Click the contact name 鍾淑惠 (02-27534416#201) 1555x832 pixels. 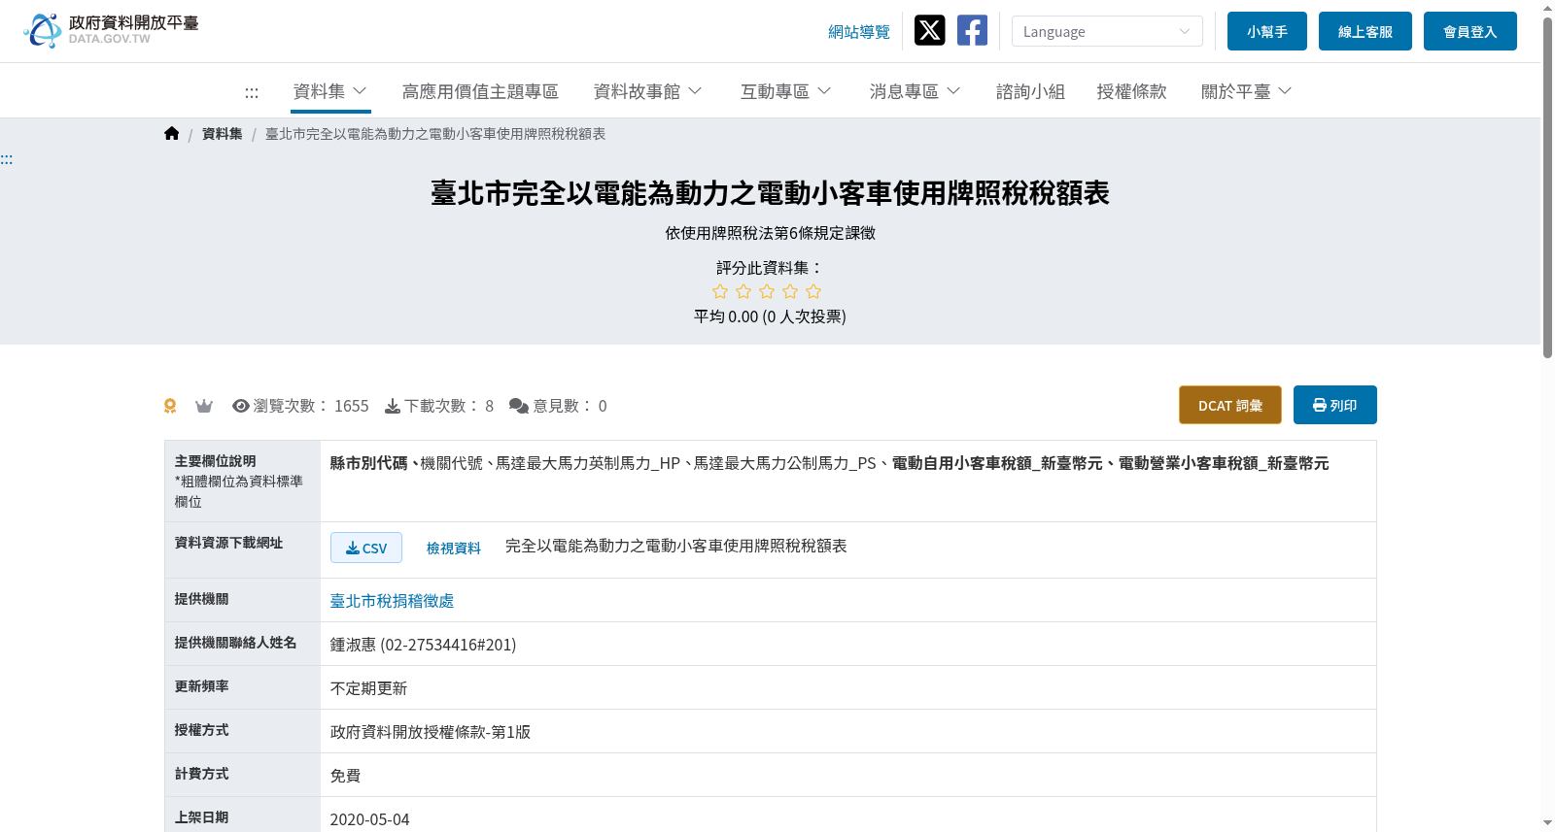coord(424,645)
